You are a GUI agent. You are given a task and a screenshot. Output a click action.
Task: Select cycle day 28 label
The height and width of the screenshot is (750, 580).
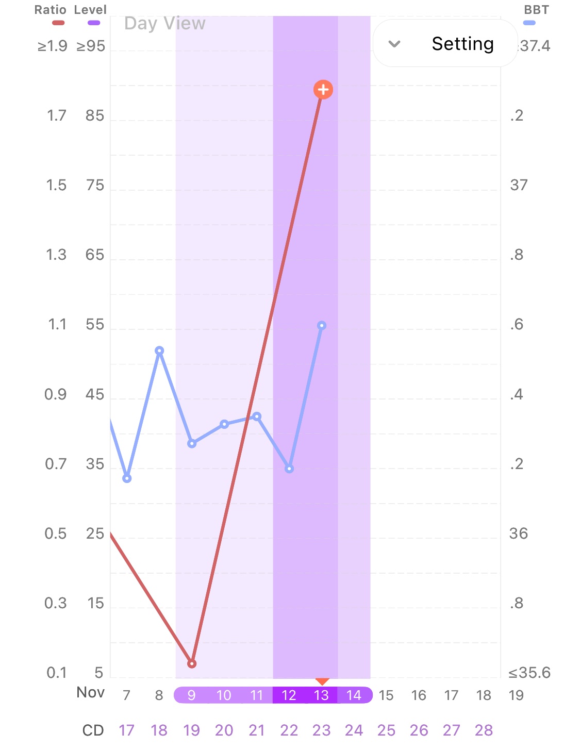484,730
